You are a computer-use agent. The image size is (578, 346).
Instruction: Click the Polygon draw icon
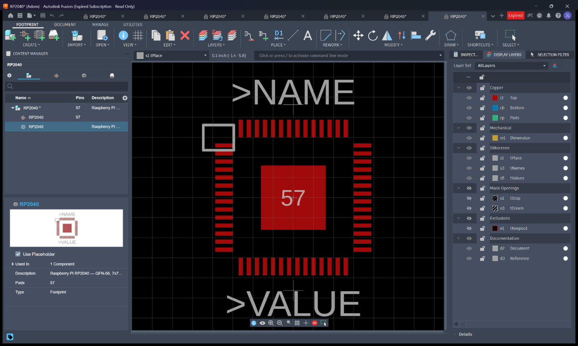coord(450,35)
